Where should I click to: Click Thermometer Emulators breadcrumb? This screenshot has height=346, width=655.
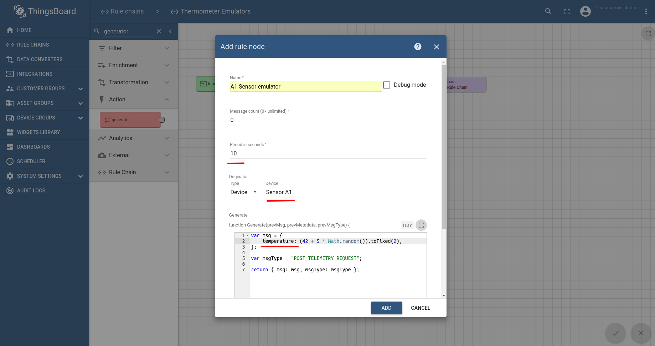[210, 11]
